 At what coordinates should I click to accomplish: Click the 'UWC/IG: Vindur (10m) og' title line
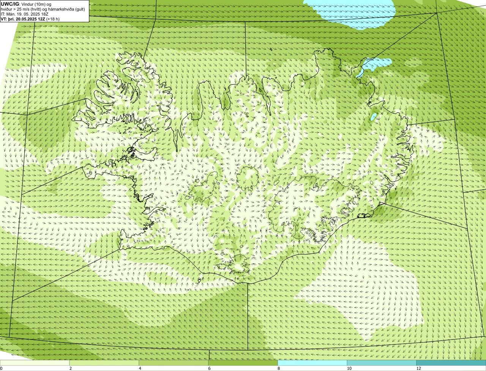(x=26, y=4)
